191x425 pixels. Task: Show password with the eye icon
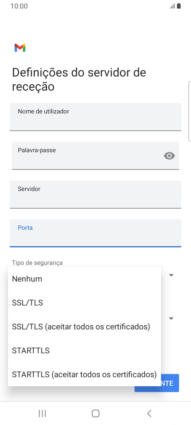(x=169, y=156)
